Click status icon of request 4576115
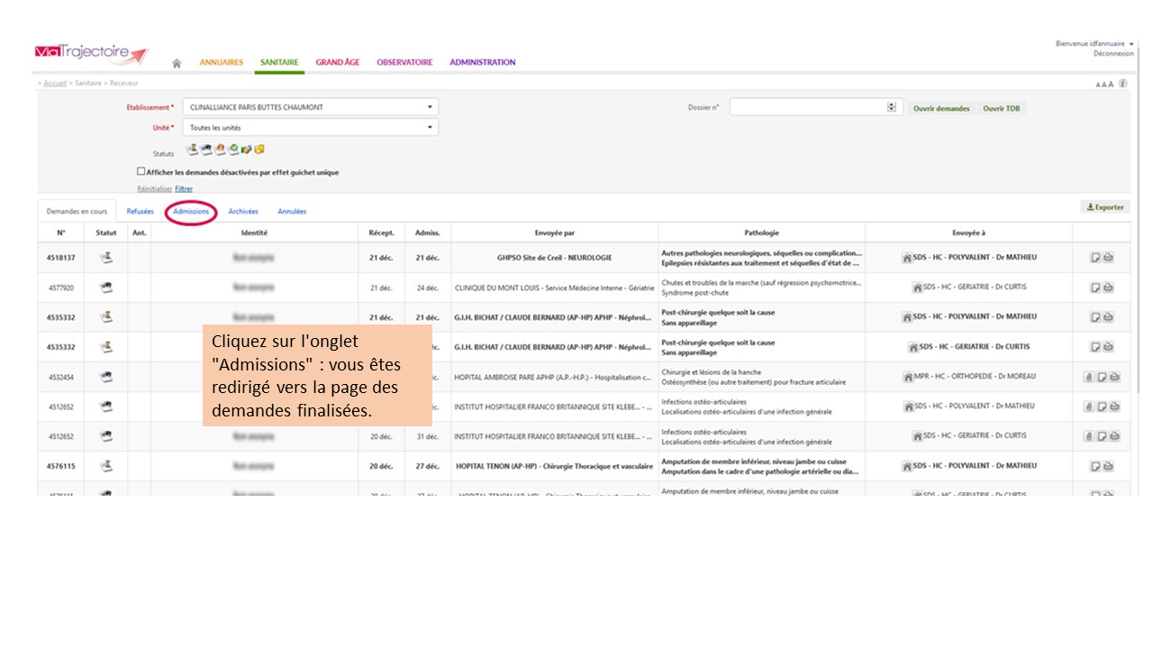 click(106, 466)
